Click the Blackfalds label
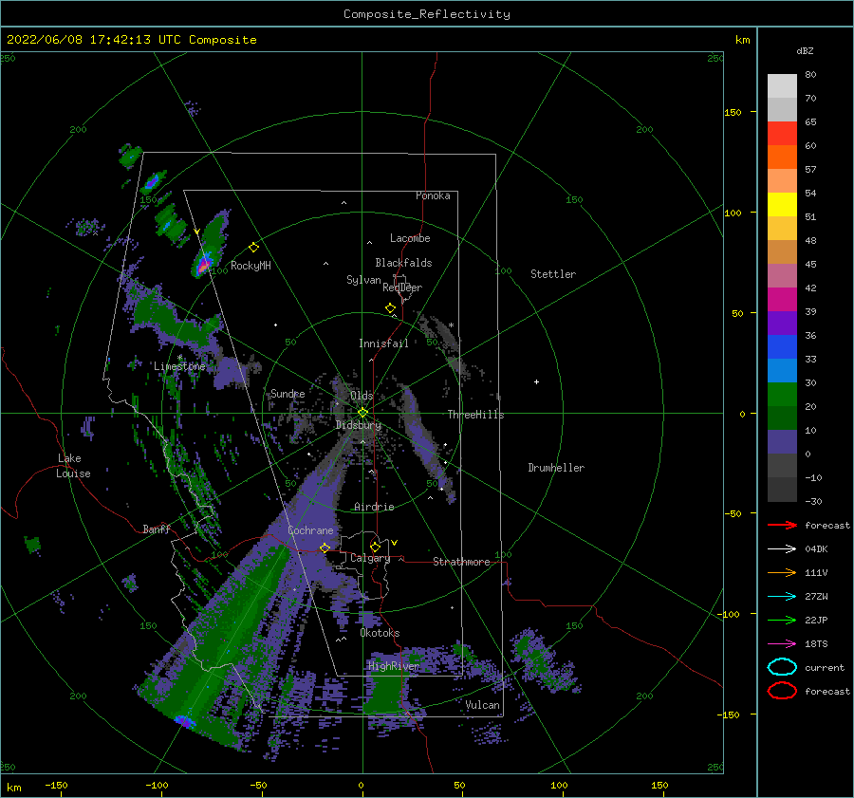The width and height of the screenshot is (854, 798). (x=403, y=263)
